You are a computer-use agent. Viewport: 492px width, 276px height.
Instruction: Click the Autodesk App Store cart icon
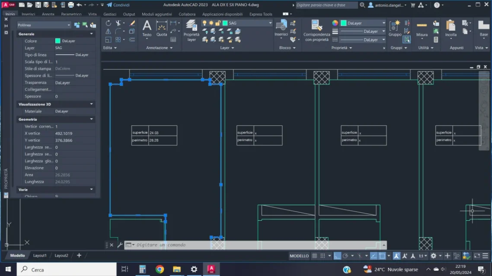coord(413,5)
